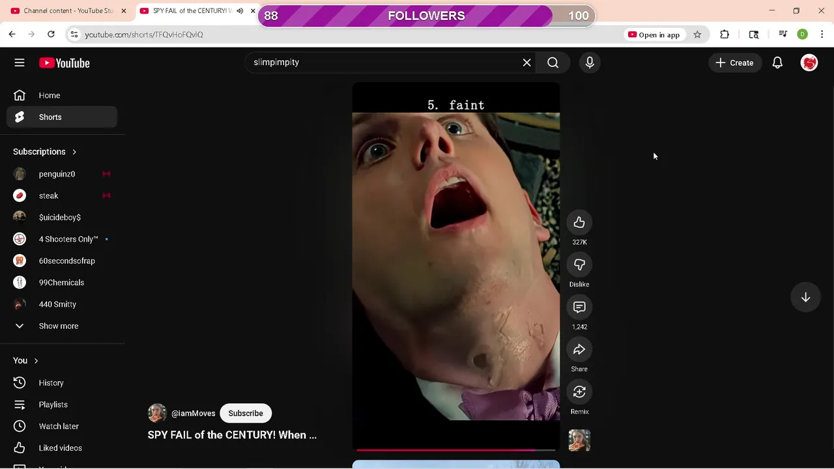
Task: View site information in address bar
Action: pyautogui.click(x=74, y=35)
